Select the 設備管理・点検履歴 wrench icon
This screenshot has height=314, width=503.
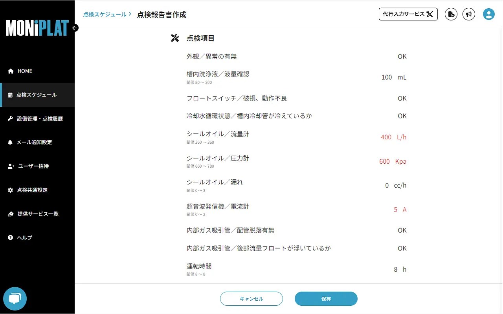11,119
